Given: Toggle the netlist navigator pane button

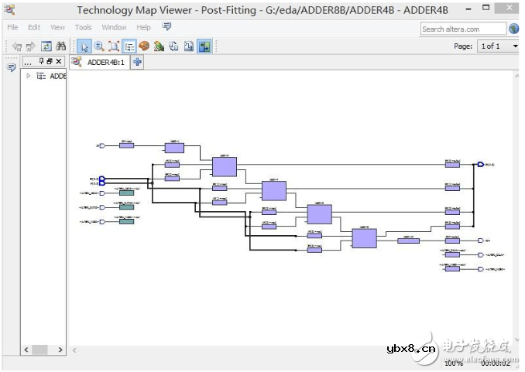Looking at the screenshot, I should (x=129, y=46).
